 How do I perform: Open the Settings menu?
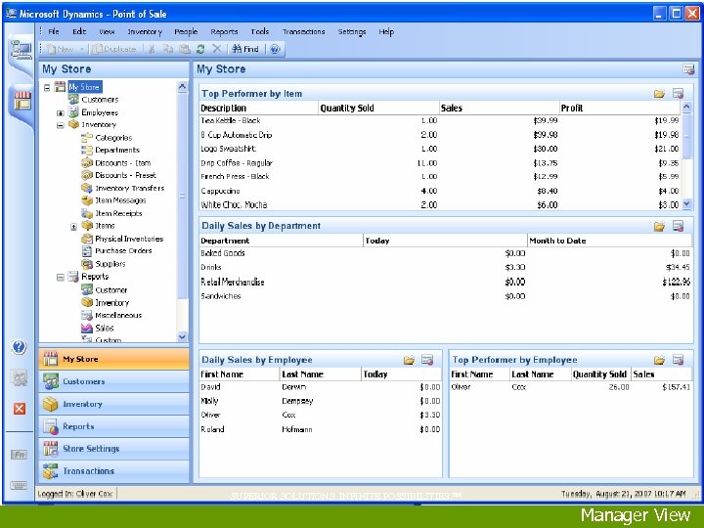coord(352,31)
